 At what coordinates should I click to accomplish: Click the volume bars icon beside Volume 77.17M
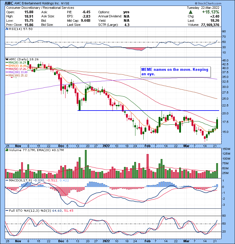[x=7, y=150]
